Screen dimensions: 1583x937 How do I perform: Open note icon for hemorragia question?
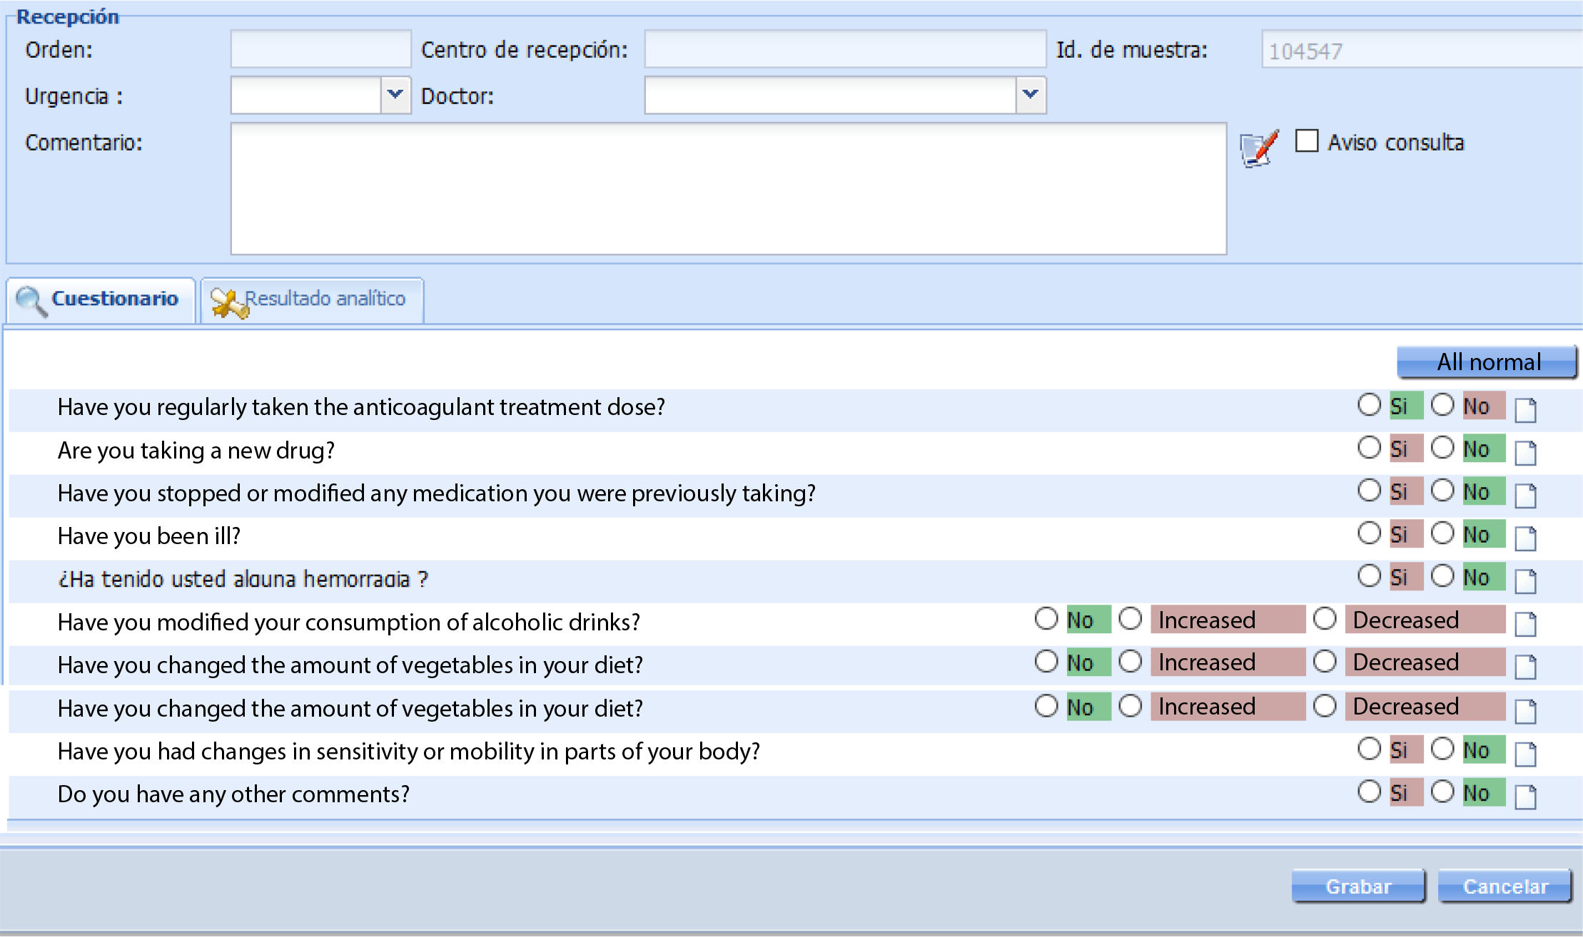point(1525,581)
